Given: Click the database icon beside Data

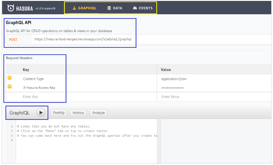Looking at the screenshot, I should [109, 8].
